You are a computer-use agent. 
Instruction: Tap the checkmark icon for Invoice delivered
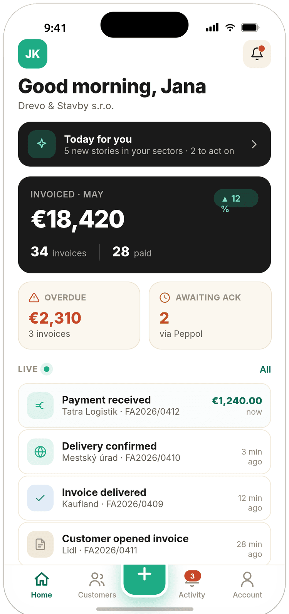(x=40, y=498)
